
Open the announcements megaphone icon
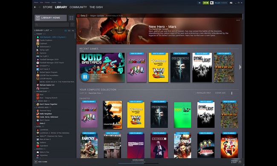pos(199,3)
